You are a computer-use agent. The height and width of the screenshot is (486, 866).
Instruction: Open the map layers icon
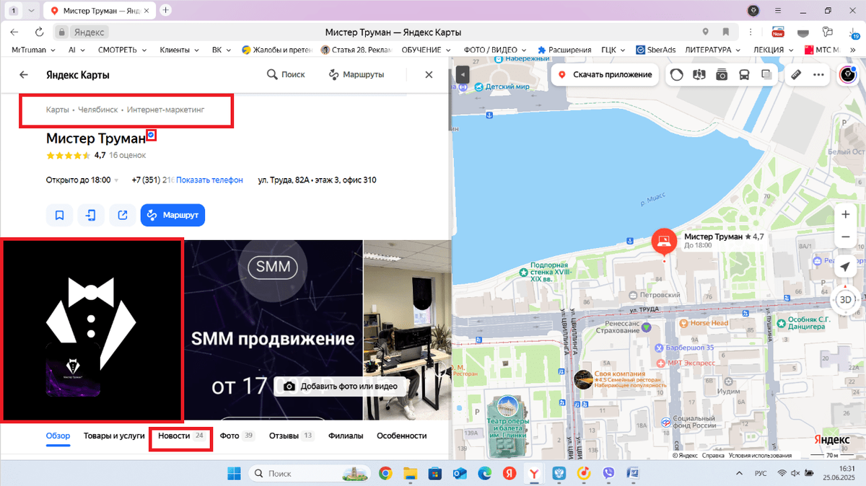coord(766,74)
